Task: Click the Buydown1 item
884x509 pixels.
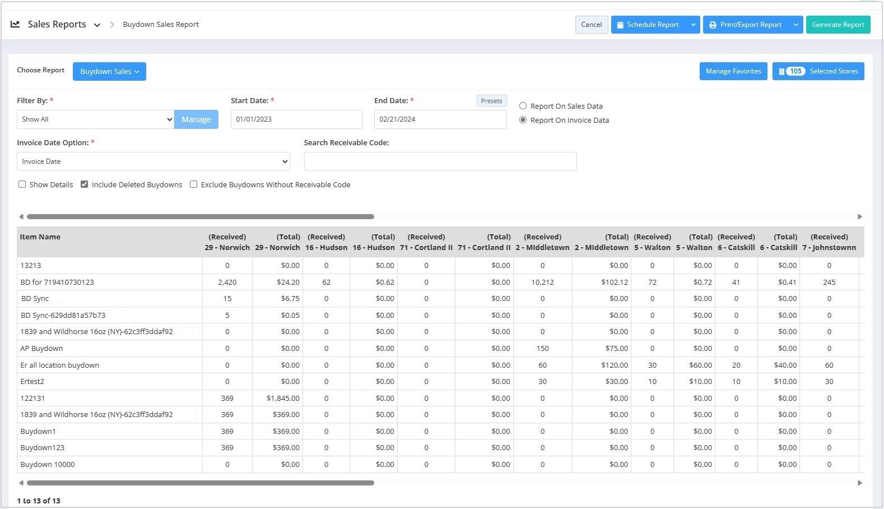Action: pyautogui.click(x=38, y=432)
